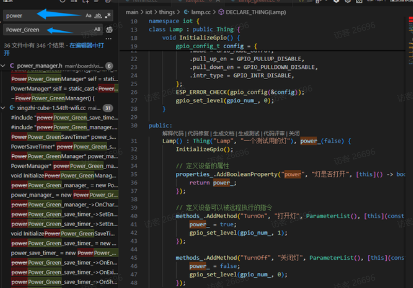Open the lamp.cc editor tab
The image size is (413, 288).
pos(194,2)
